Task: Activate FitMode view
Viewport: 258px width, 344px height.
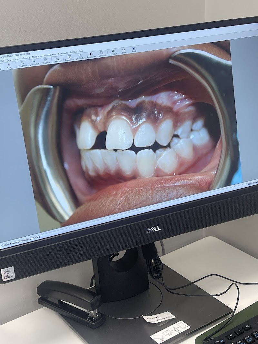Action: 57,60
